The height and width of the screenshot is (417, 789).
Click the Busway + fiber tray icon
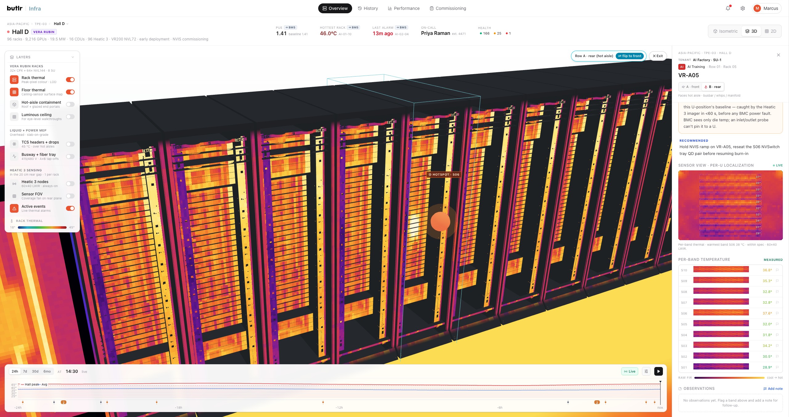[x=14, y=156]
